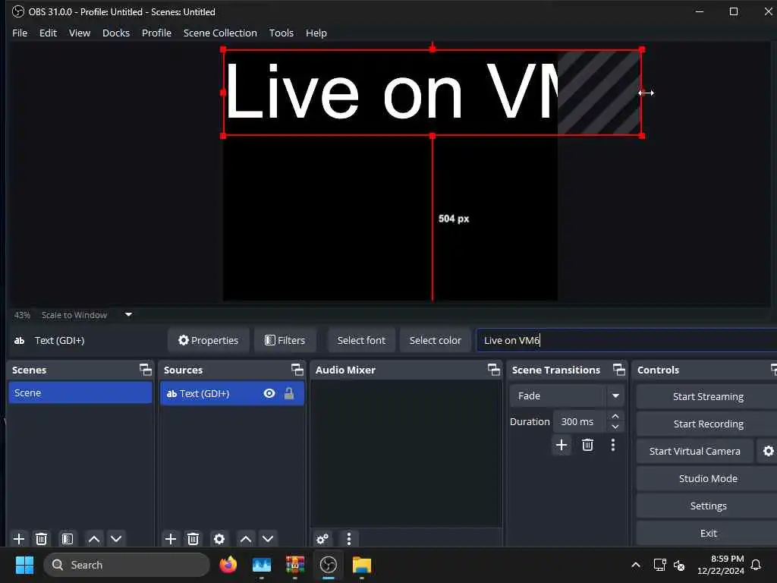Viewport: 777px width, 583px height.
Task: Click the network icon in system tray
Action: click(x=659, y=565)
